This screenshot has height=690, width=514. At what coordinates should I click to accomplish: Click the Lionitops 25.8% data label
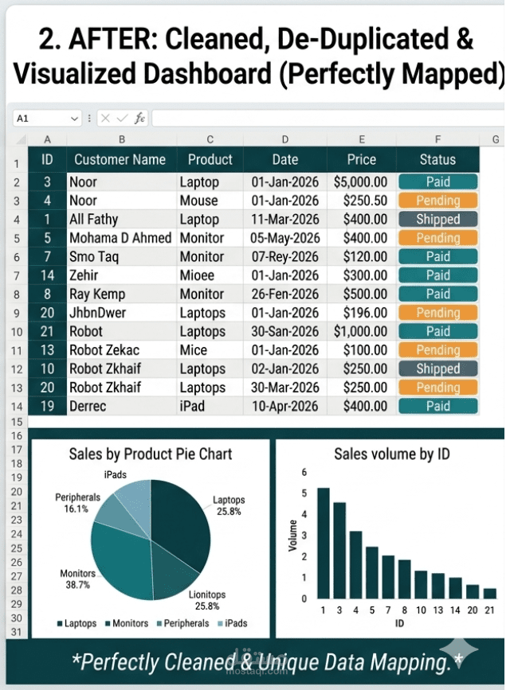(x=207, y=600)
